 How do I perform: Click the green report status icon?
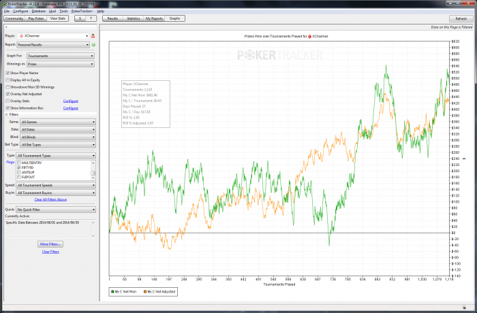(93, 44)
